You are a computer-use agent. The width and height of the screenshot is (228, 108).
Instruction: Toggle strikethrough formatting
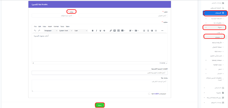pyautogui.click(x=104, y=31)
